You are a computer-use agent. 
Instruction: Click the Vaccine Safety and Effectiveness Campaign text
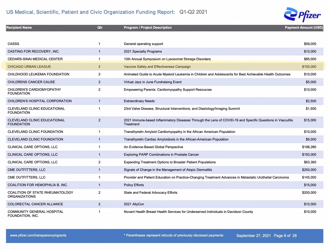click(x=157, y=67)
